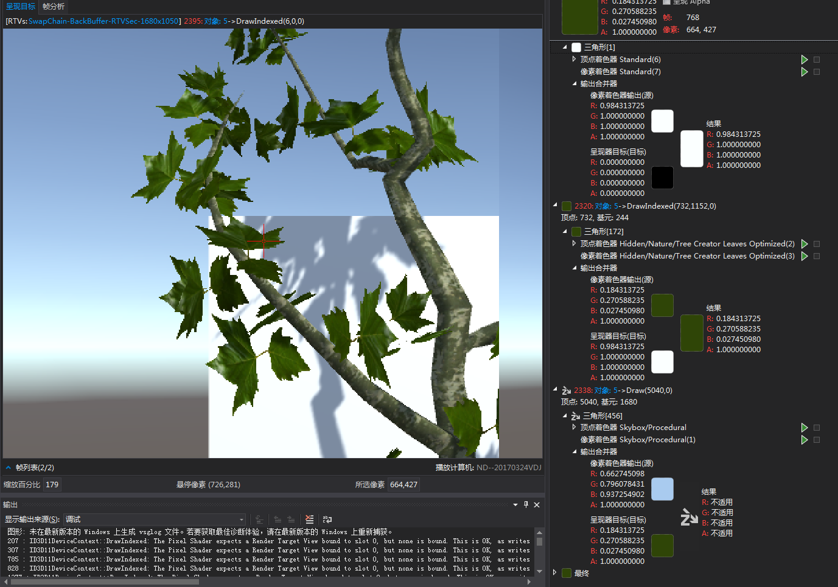Click play button for pixel shader Standard(7)
The width and height of the screenshot is (838, 587).
[804, 72]
